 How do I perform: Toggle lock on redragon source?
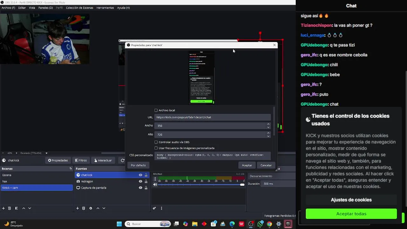pyautogui.click(x=146, y=181)
